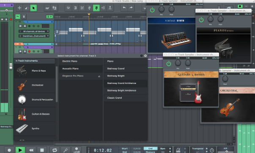Toggle power on Vintage Synth sampler window
Screen dimensions: 255x153
[x=152, y=10]
